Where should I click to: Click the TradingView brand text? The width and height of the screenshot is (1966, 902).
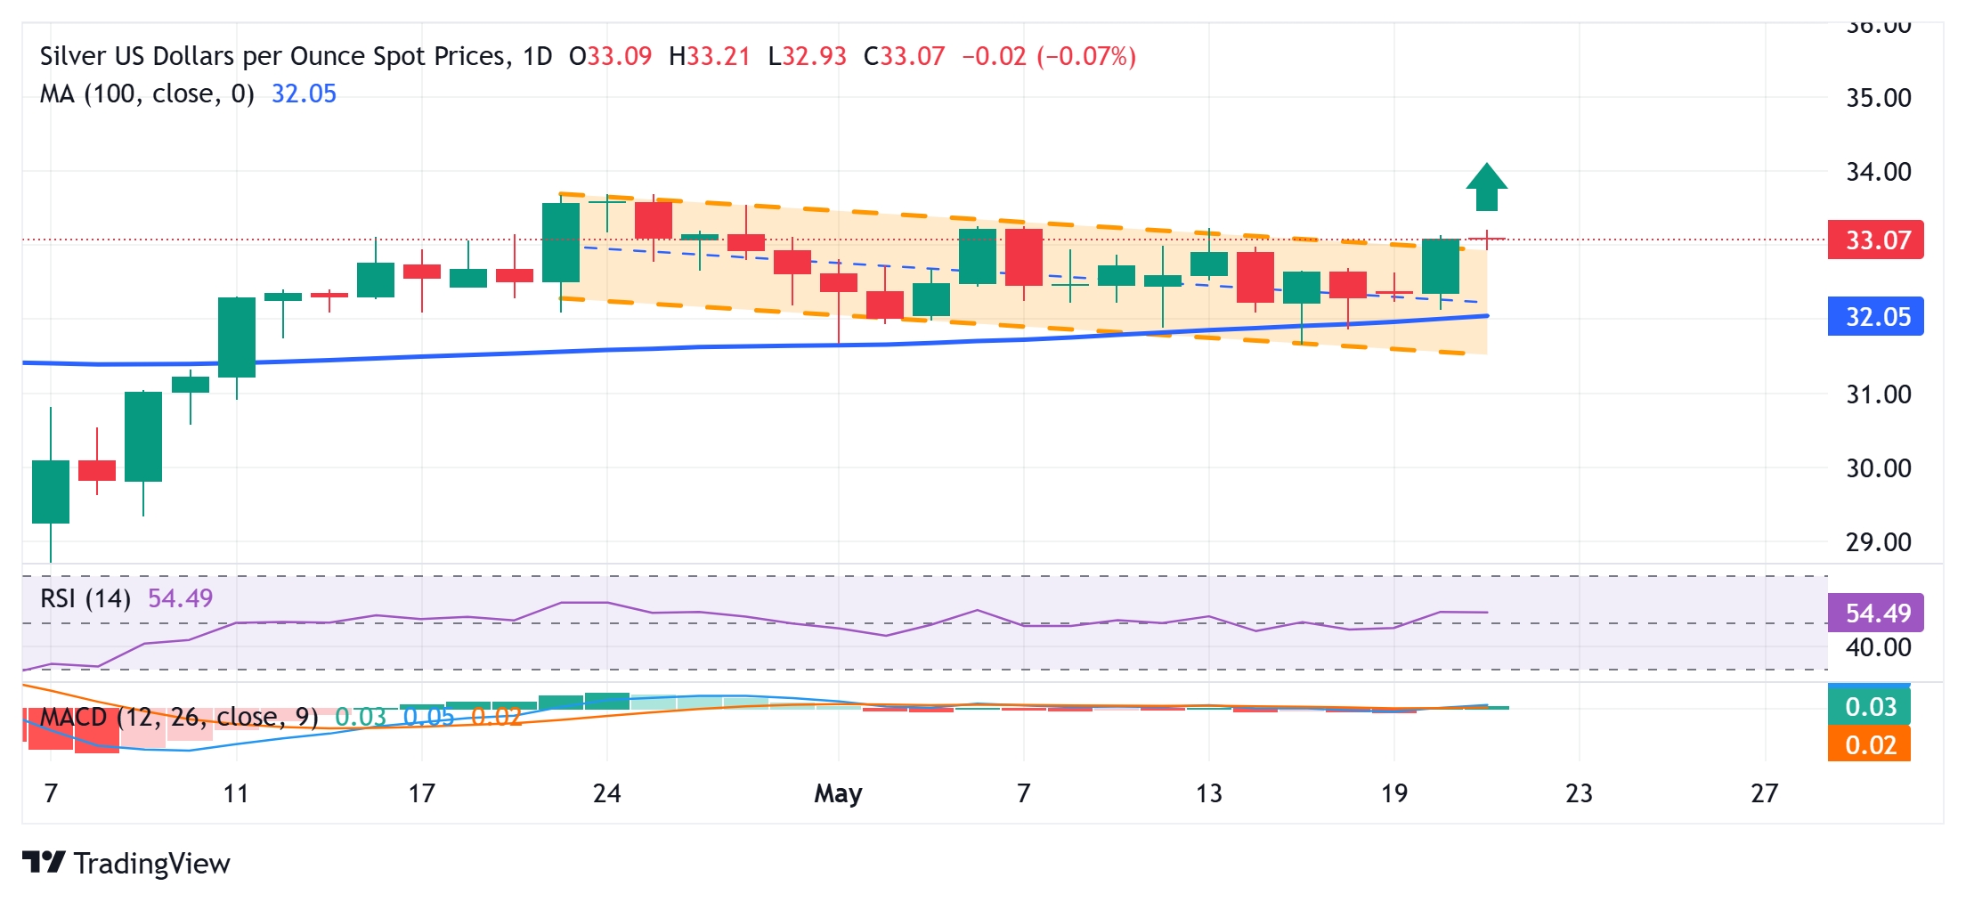(151, 863)
